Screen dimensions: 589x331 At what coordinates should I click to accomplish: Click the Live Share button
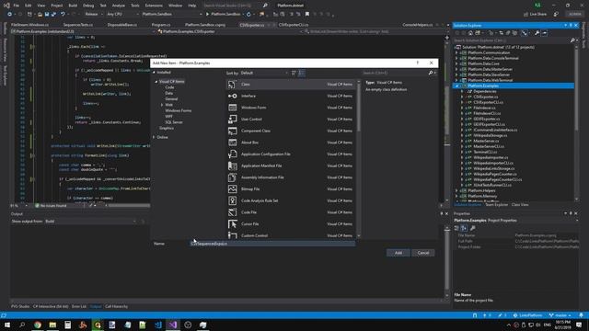coord(535,15)
